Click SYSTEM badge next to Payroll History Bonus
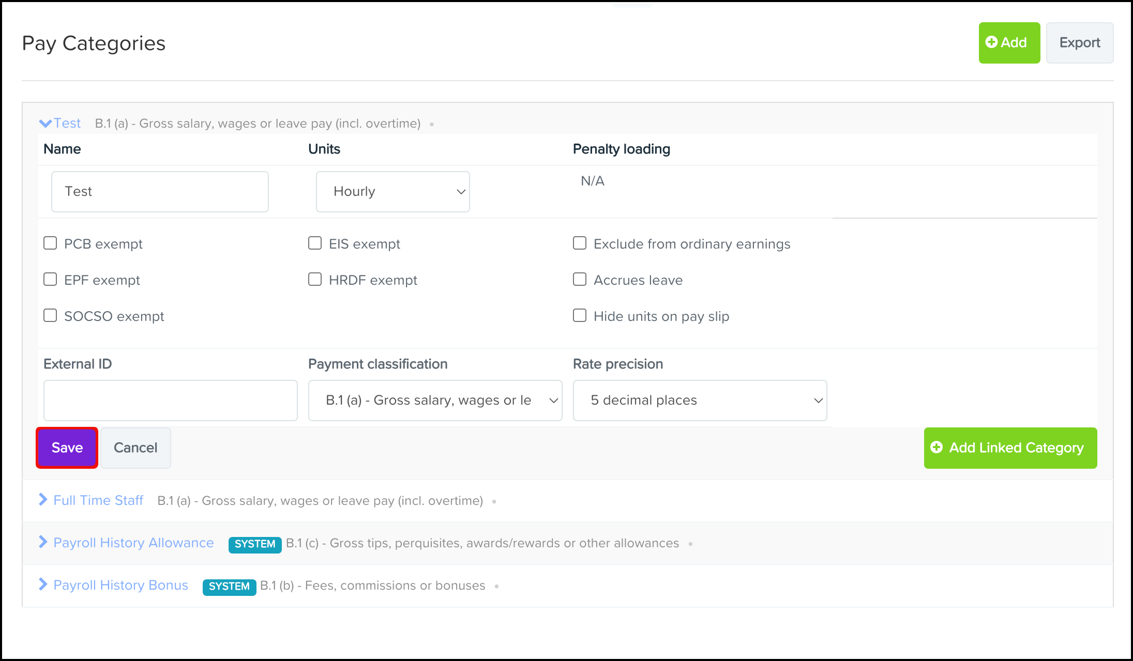 pos(229,586)
